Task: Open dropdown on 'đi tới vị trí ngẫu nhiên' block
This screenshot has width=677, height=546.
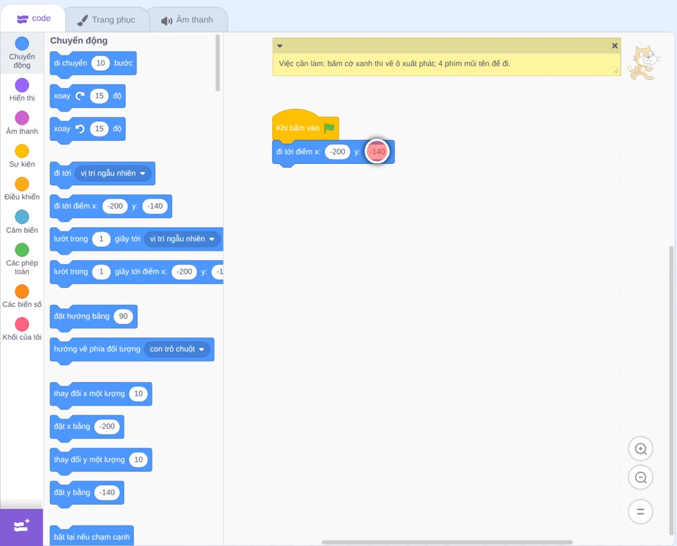Action: pos(113,173)
